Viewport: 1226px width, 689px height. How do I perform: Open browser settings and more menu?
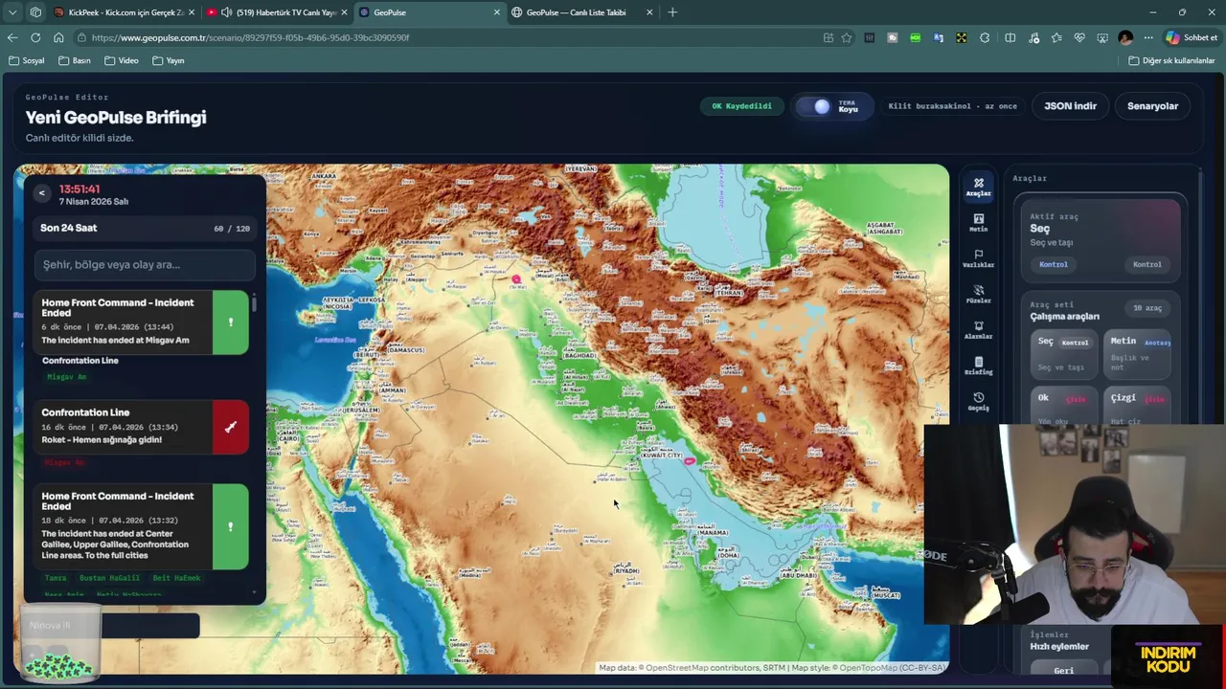(x=1148, y=37)
